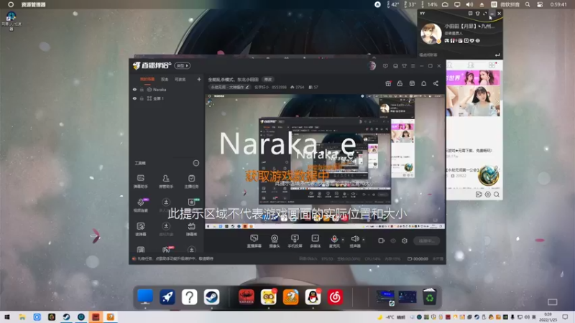Toggle visibility of the Naraka source
The image size is (575, 323).
[x=134, y=90]
